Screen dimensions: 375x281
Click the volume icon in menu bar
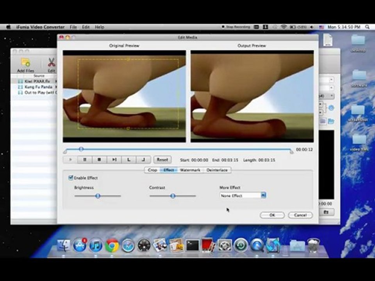pyautogui.click(x=312, y=27)
